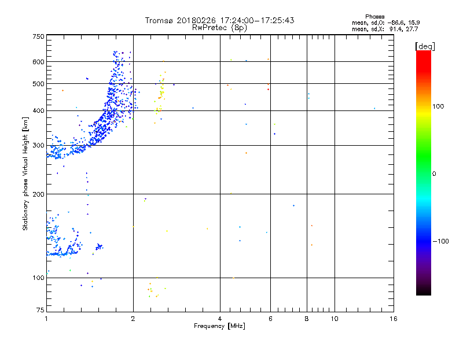
Task: Click the 'Stationary phase Virtual Height [km]' axis label
Action: tap(25, 173)
